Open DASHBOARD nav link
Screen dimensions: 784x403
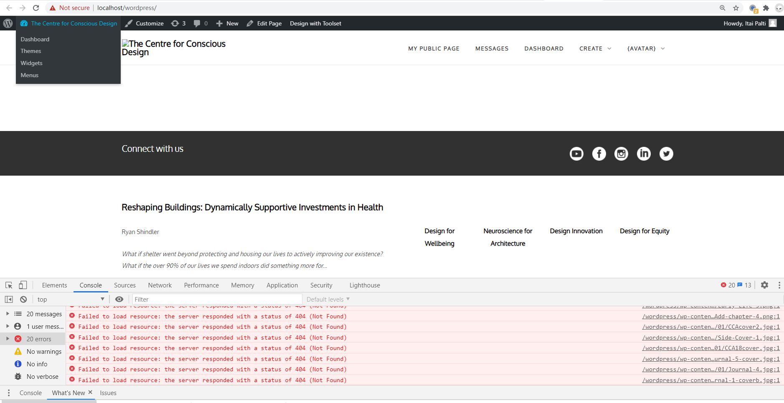[x=544, y=49]
